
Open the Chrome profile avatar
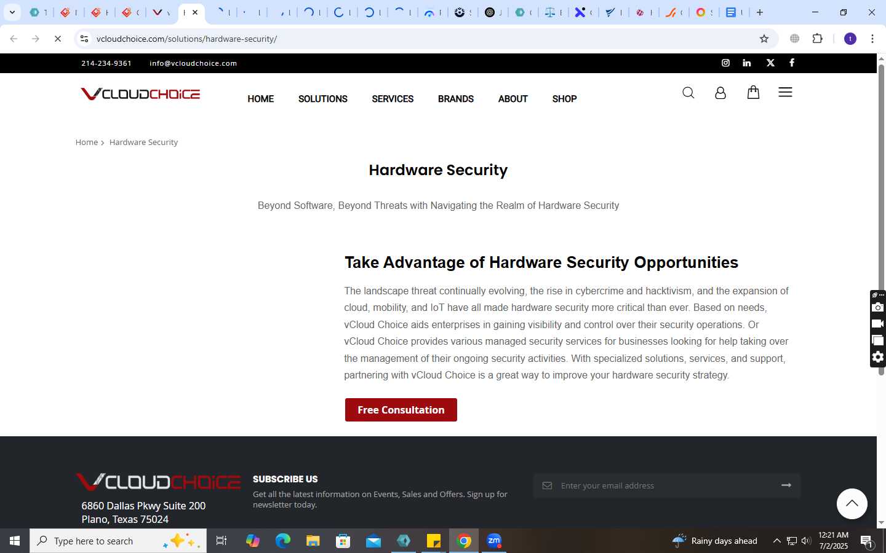point(850,39)
